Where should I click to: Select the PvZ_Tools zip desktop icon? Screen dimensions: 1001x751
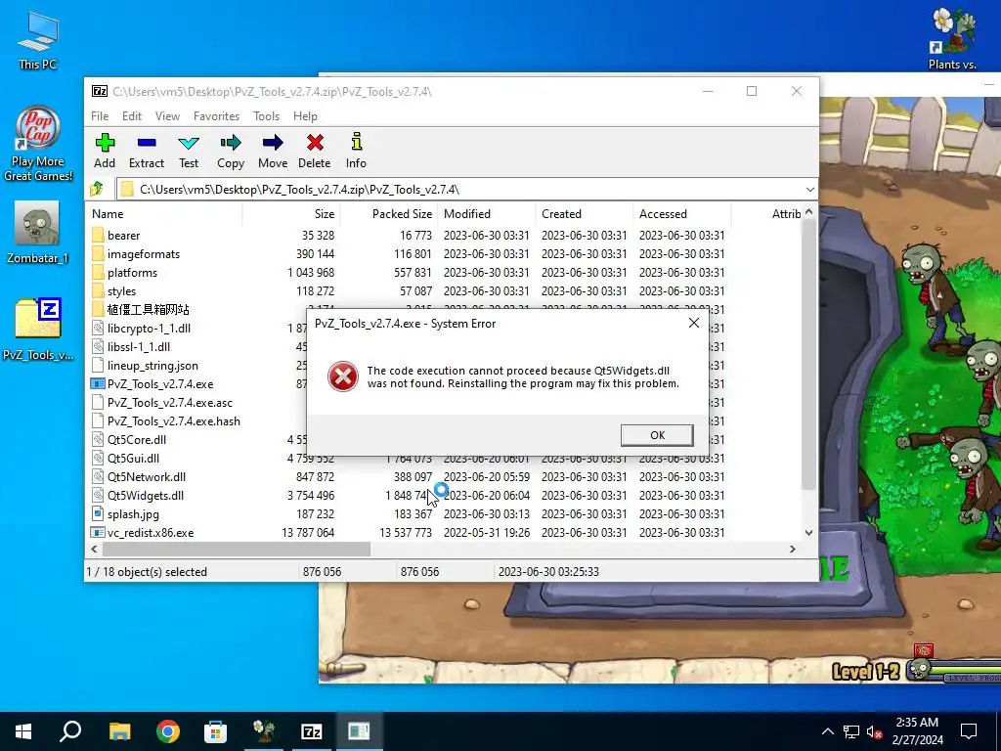click(x=38, y=330)
